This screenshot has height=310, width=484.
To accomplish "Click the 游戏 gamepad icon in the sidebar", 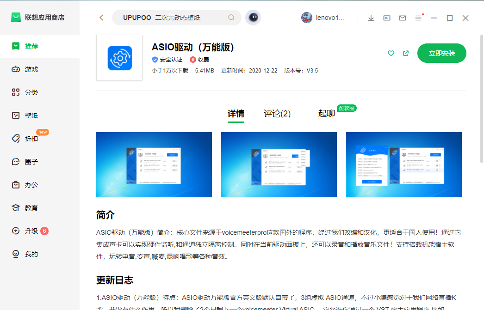I will click(16, 69).
